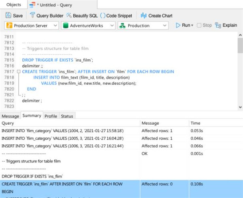
Task: Click the Explain plan icon
Action: (218, 25)
